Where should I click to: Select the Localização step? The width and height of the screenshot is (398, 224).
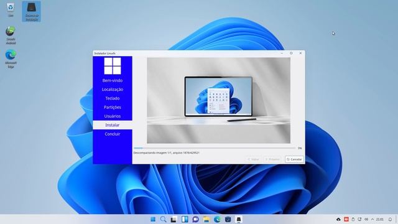113,90
